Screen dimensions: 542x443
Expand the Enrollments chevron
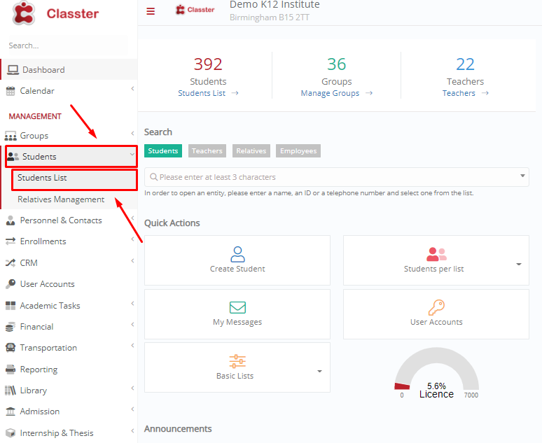pos(132,239)
